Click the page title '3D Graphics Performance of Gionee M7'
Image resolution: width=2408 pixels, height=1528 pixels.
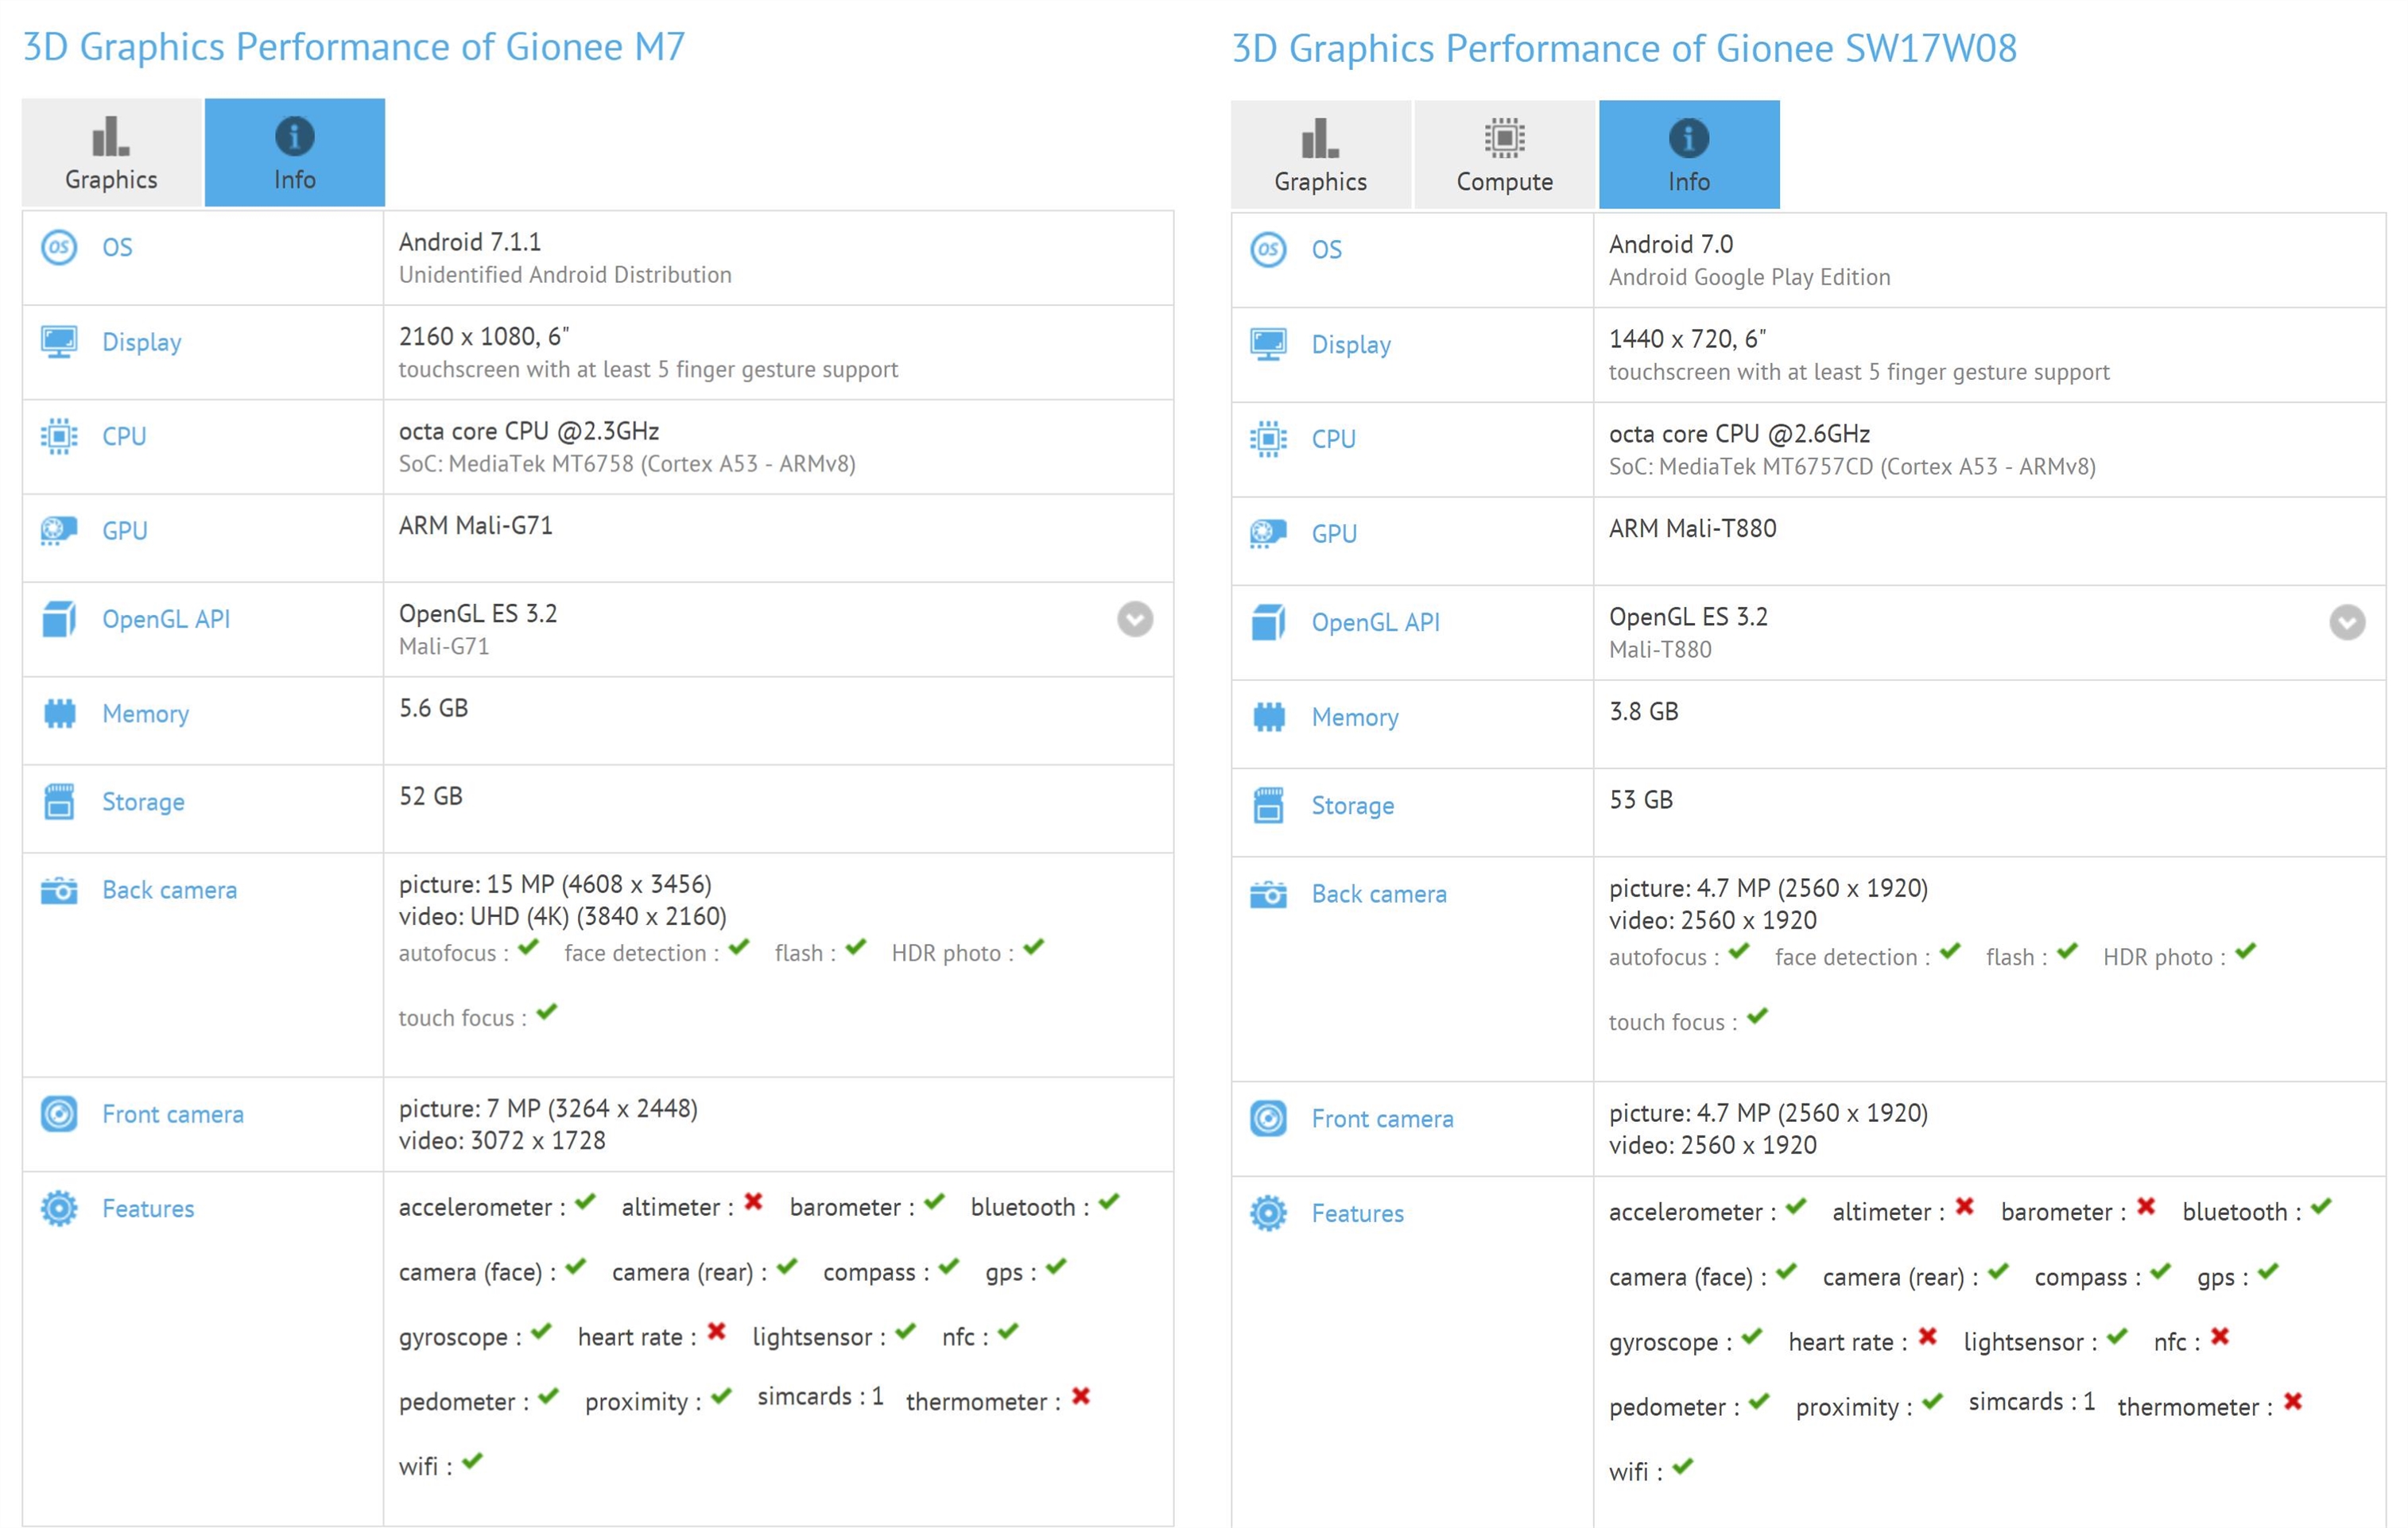[354, 47]
